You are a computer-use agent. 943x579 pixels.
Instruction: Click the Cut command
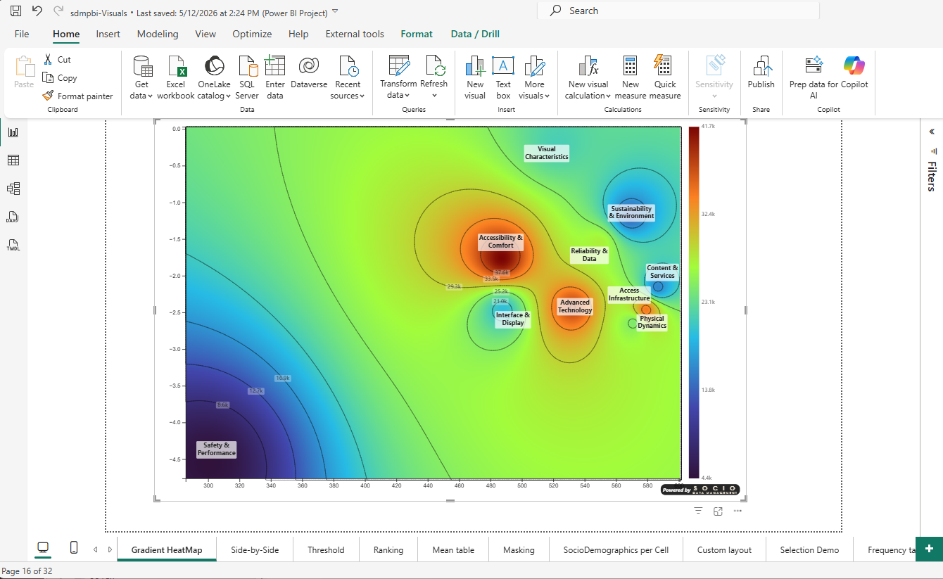[57, 60]
